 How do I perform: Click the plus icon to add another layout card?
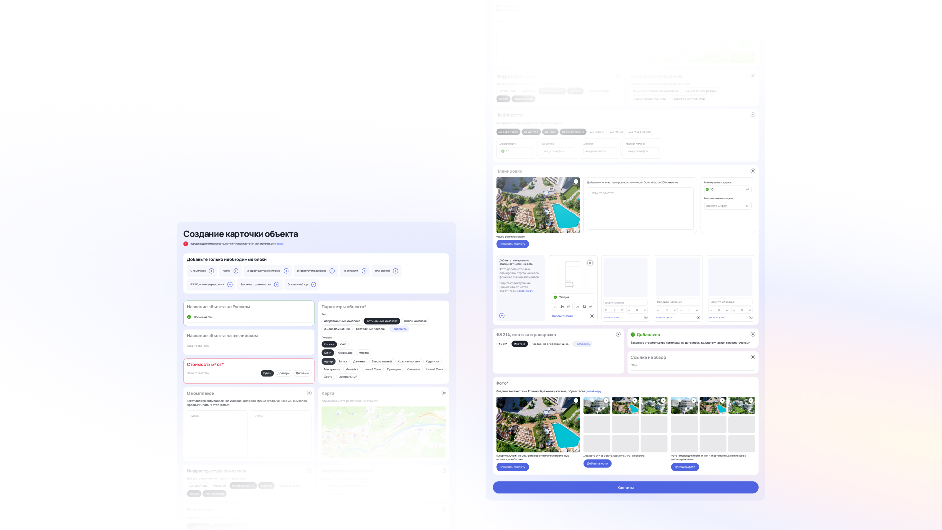tap(502, 316)
